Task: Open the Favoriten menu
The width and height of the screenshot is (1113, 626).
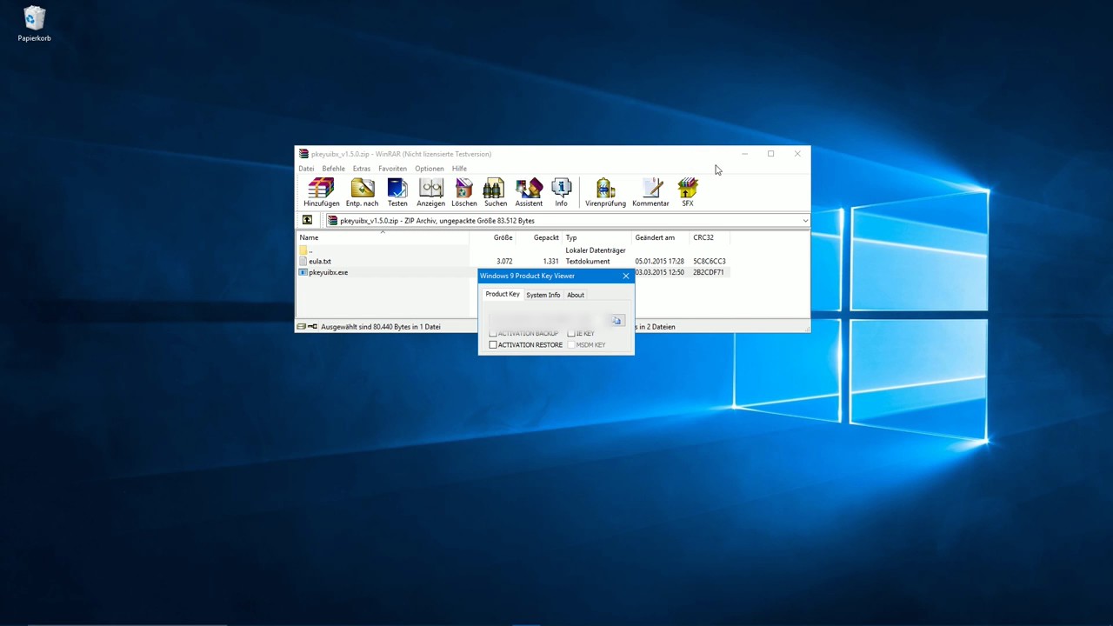Action: pyautogui.click(x=392, y=169)
